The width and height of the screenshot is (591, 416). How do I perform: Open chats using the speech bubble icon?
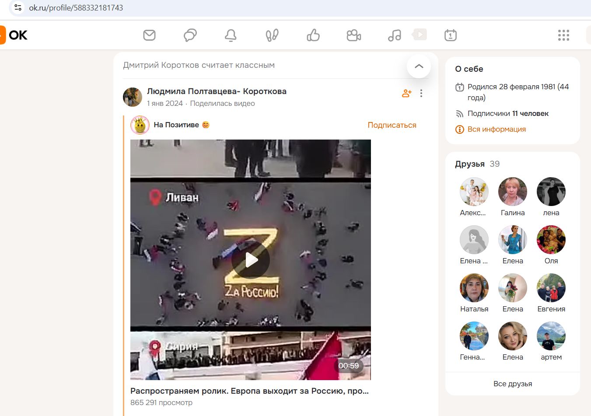[x=190, y=35]
